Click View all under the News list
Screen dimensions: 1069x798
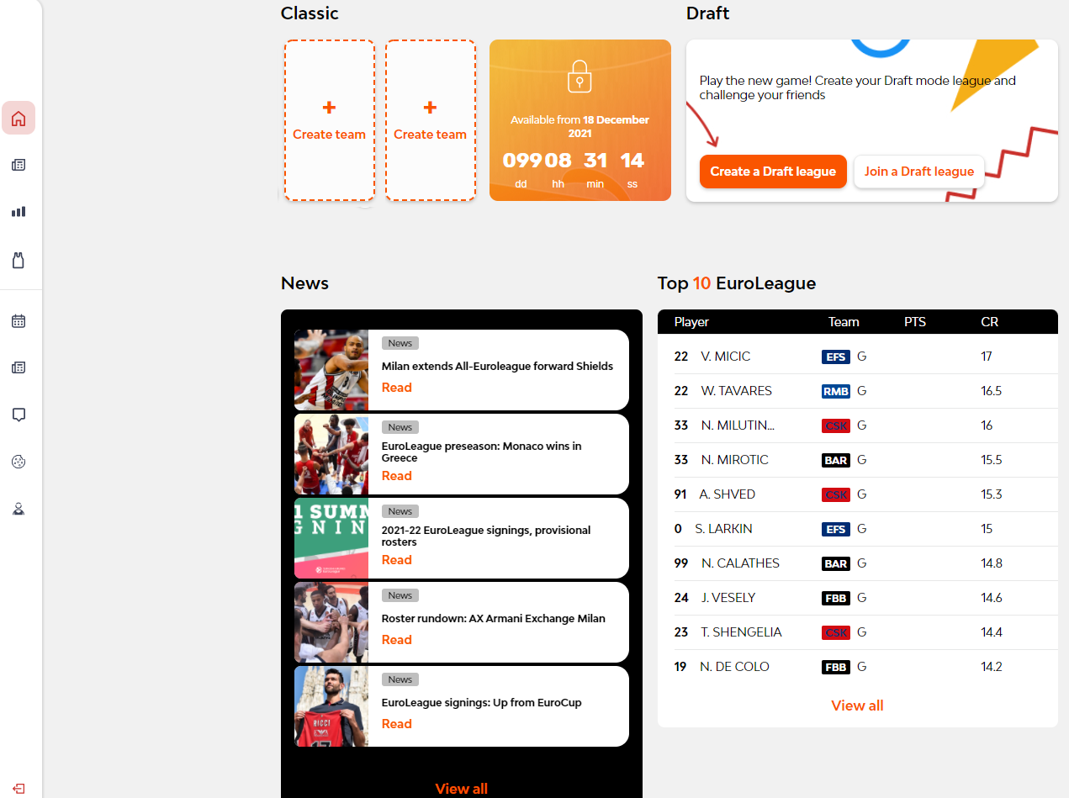[x=461, y=789]
